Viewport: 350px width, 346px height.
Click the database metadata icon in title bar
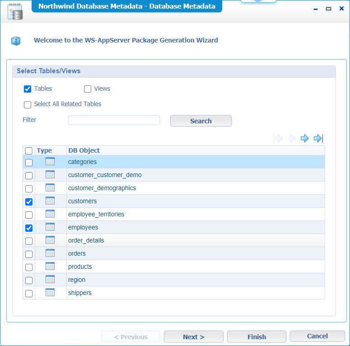(15, 12)
